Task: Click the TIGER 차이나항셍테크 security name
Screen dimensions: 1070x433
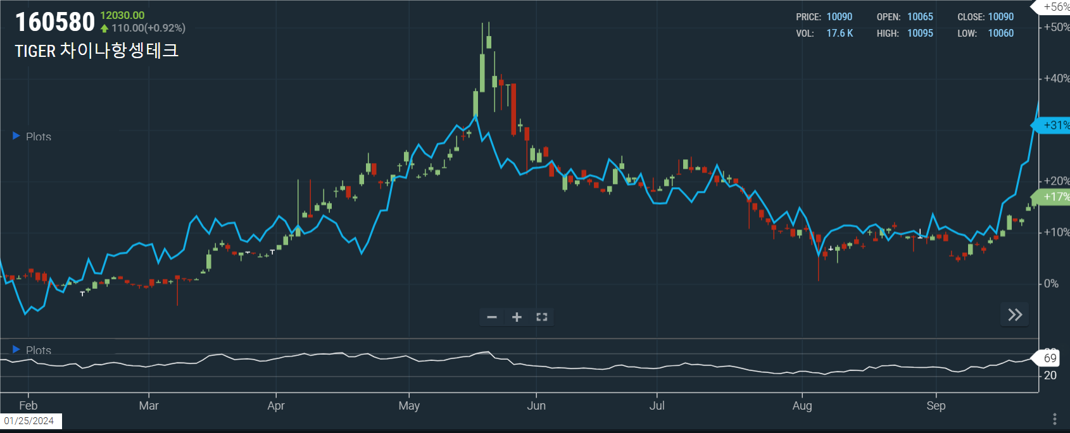Action: tap(96, 51)
